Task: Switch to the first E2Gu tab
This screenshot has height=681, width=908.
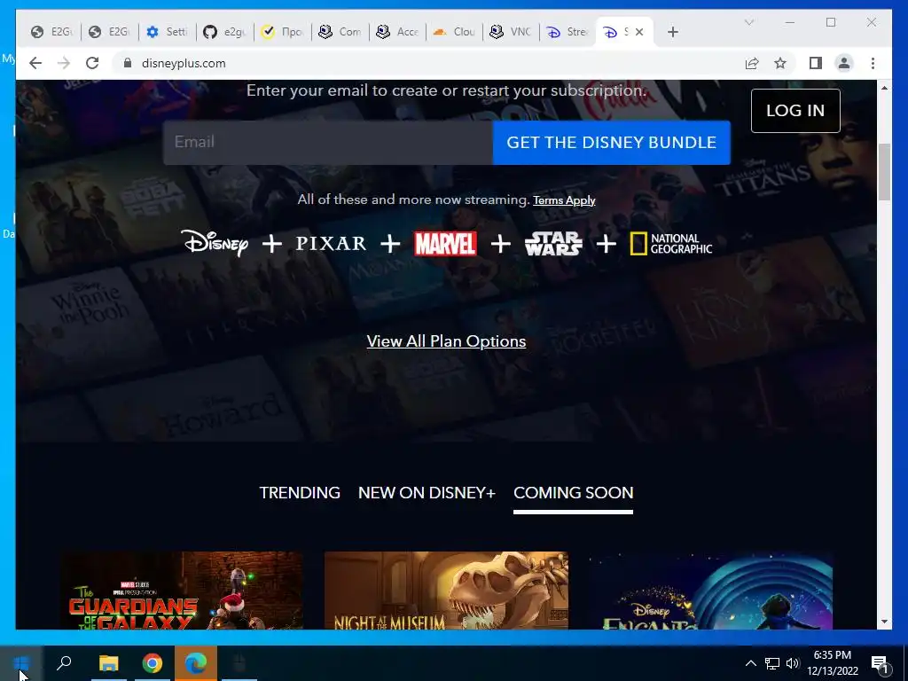Action: point(51,32)
